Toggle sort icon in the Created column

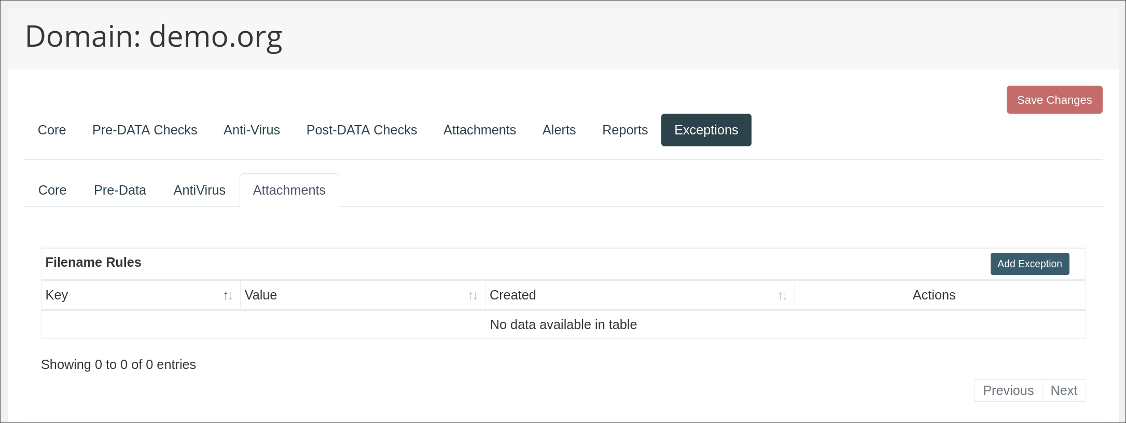tap(782, 296)
